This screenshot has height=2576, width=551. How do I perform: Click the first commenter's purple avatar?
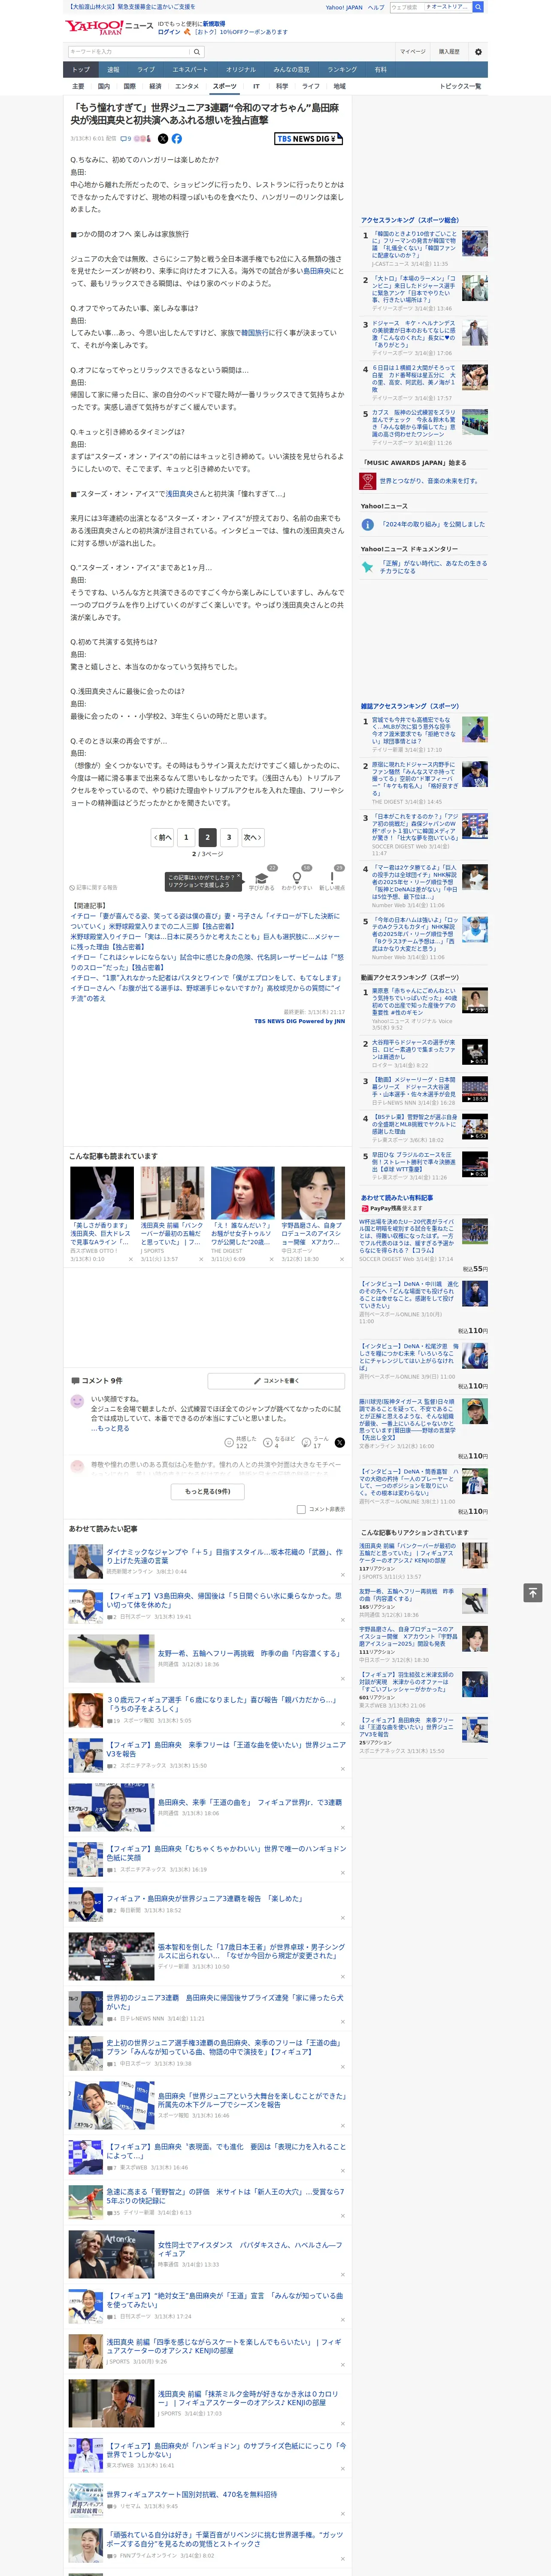[x=77, y=1402]
